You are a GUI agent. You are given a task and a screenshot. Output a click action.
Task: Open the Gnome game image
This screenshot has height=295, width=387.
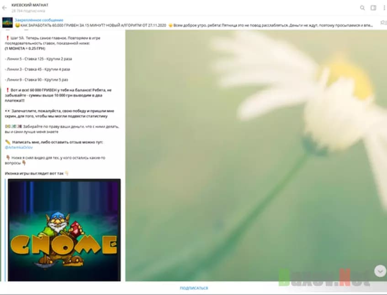[x=64, y=230]
